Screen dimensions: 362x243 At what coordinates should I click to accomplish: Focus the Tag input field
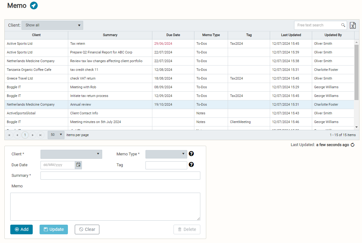pos(166,165)
